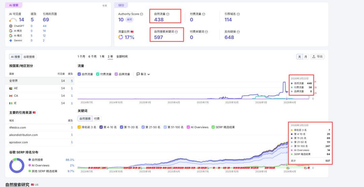Screen dimensions: 364x187
Task: Switch to the 谷歌搜索 tab
Action: [29, 57]
